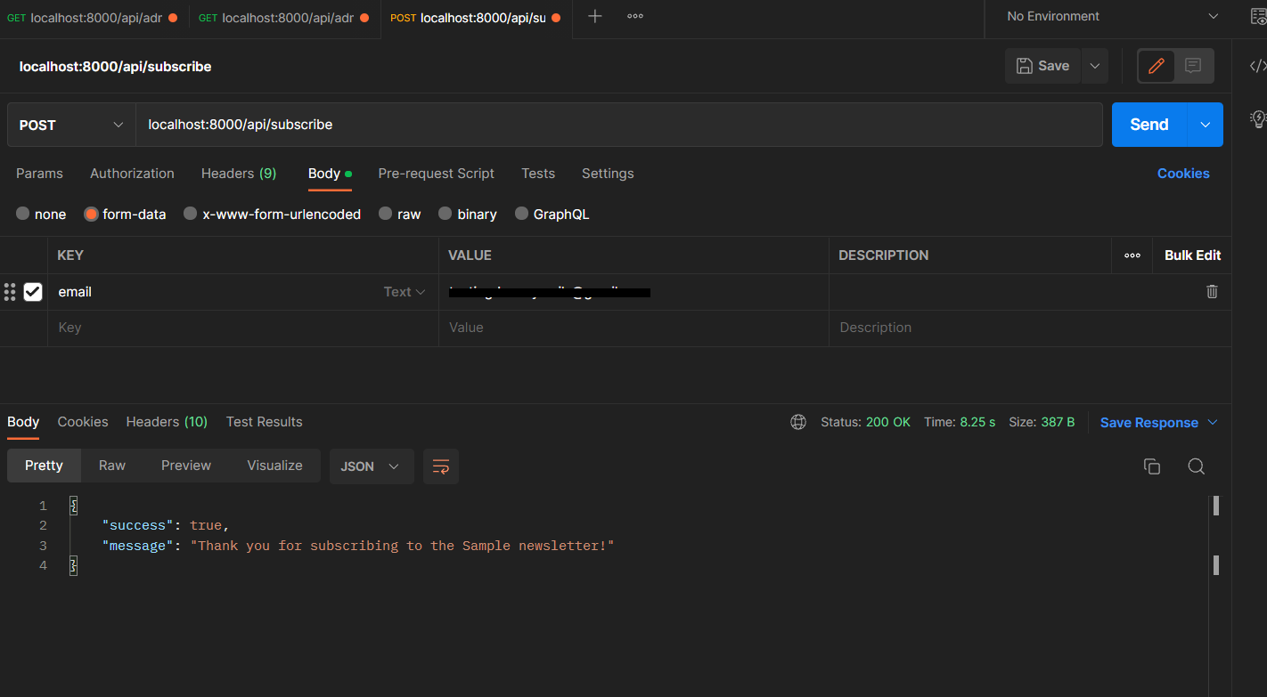This screenshot has width=1267, height=697.
Task: Click the wrap lines icon in response viewer
Action: pos(440,466)
